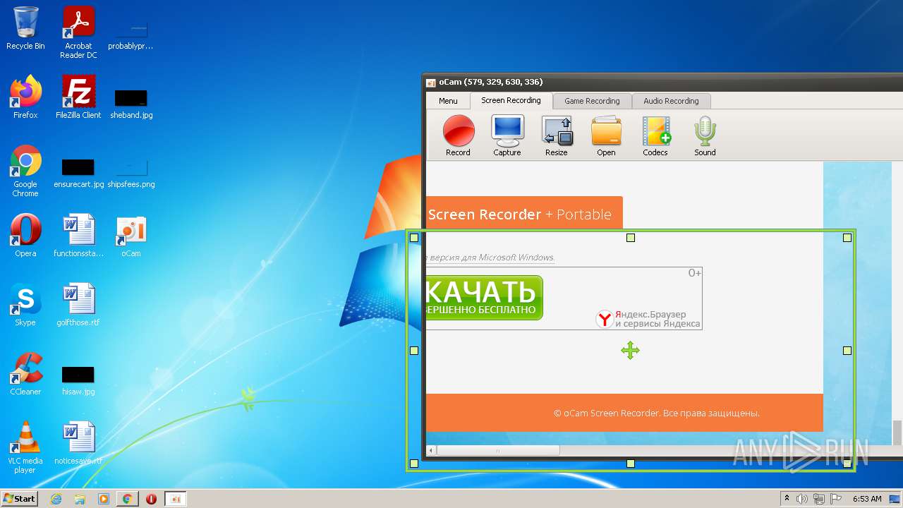Open Windows Explorer from the taskbar
903x508 pixels.
[x=80, y=499]
